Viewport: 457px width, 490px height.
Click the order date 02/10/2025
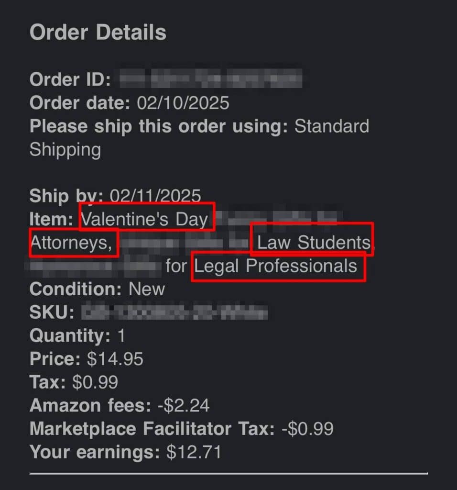pos(183,102)
